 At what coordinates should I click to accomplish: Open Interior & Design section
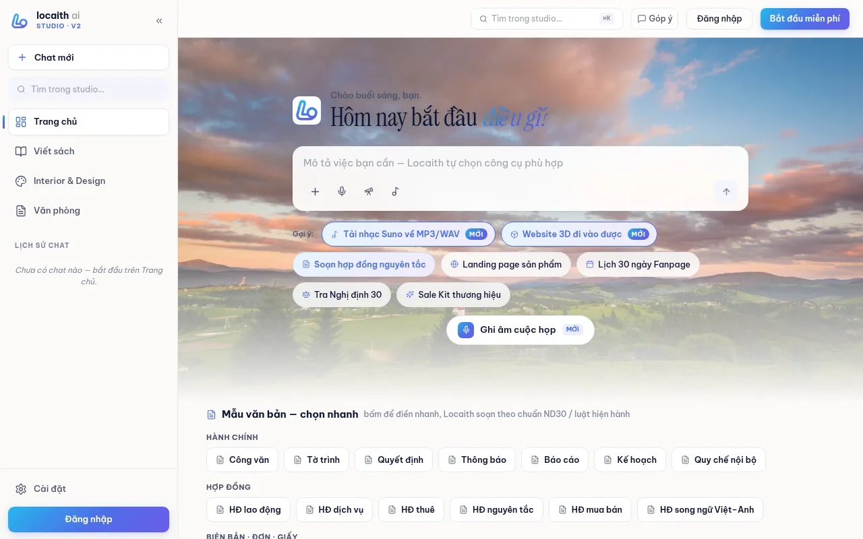pos(88,181)
